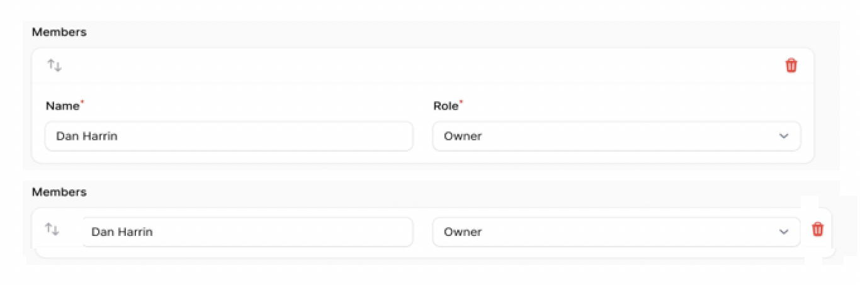Click the Dan Harrin text below Name label
The width and height of the screenshot is (860, 285).
pyautogui.click(x=87, y=137)
